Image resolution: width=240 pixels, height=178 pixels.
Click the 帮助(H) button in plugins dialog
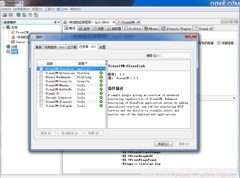click(184, 144)
